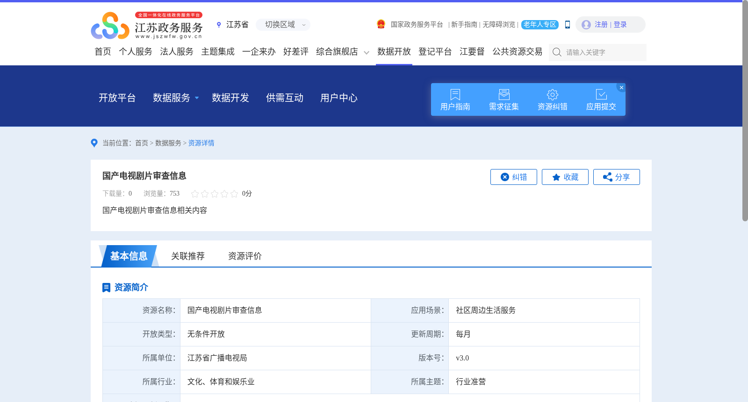Open the 法人服务 menu item
This screenshot has height=402, width=748.
coord(177,52)
